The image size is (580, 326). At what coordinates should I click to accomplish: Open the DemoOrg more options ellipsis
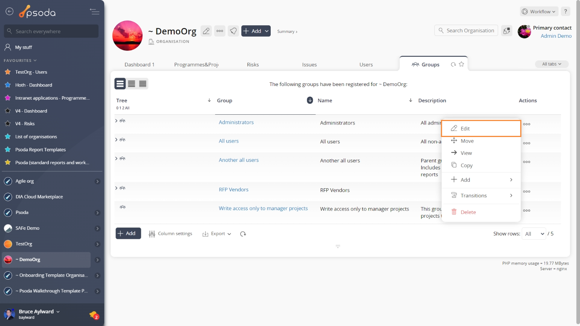click(220, 31)
